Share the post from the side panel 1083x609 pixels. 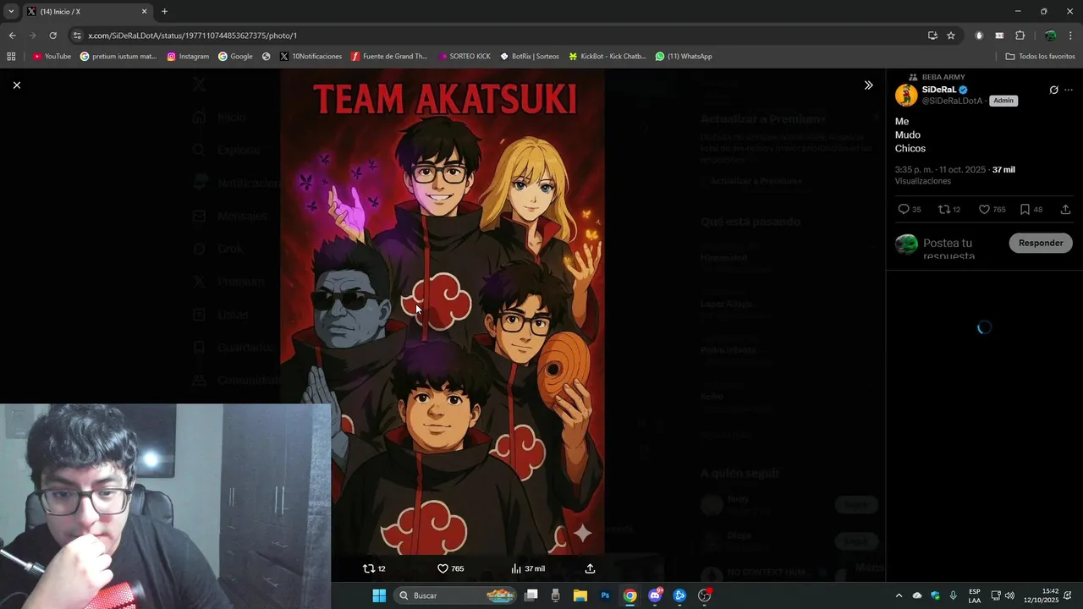point(1065,210)
